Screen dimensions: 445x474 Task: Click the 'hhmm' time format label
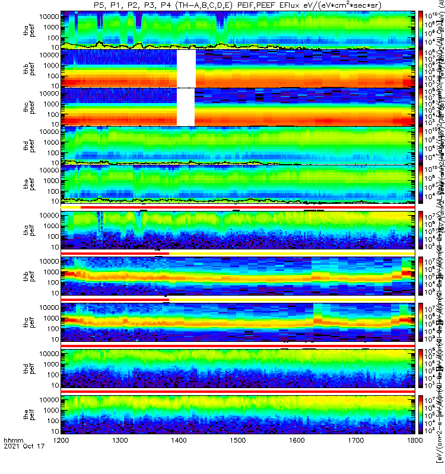[13, 440]
